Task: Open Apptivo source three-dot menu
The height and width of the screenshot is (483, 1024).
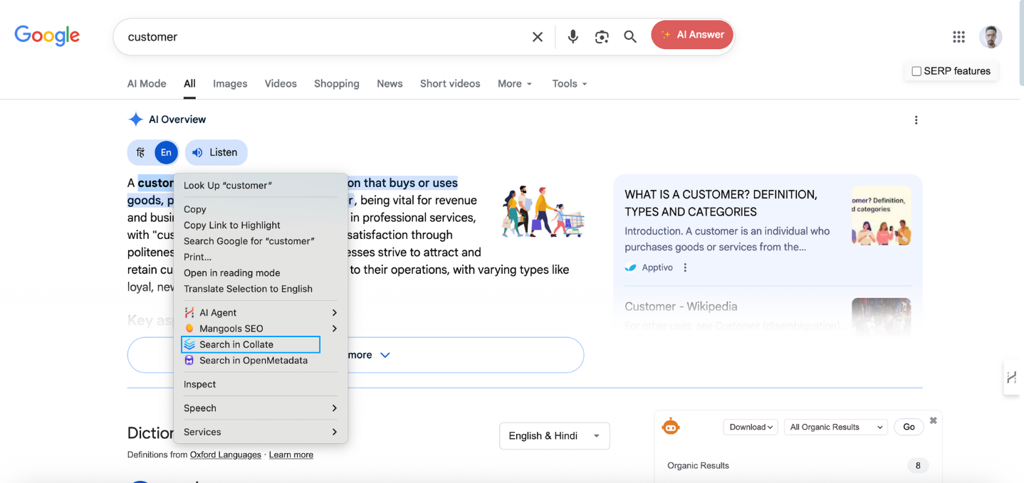Action: click(685, 267)
